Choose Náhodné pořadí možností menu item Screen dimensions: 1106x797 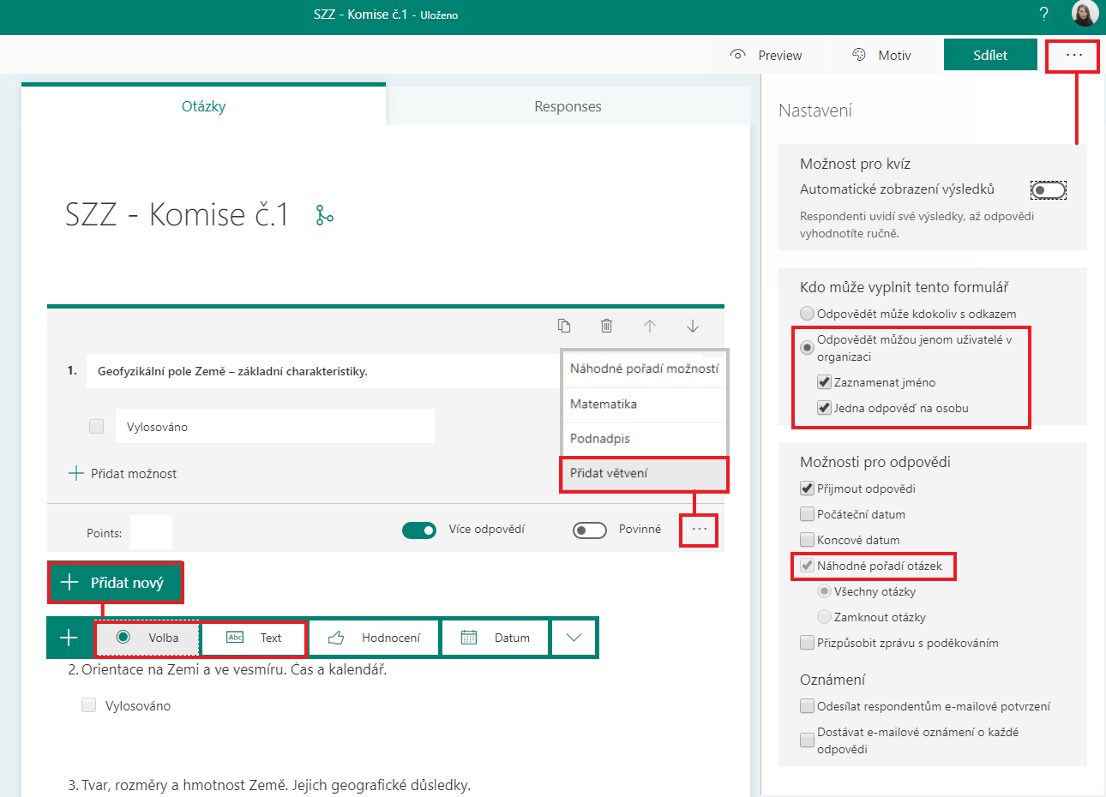click(x=645, y=369)
